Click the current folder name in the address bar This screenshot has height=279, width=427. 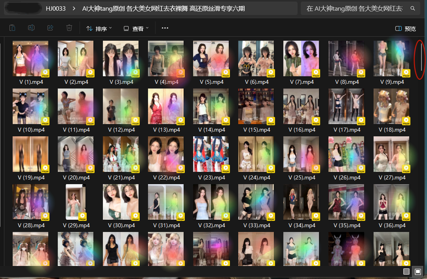click(163, 8)
